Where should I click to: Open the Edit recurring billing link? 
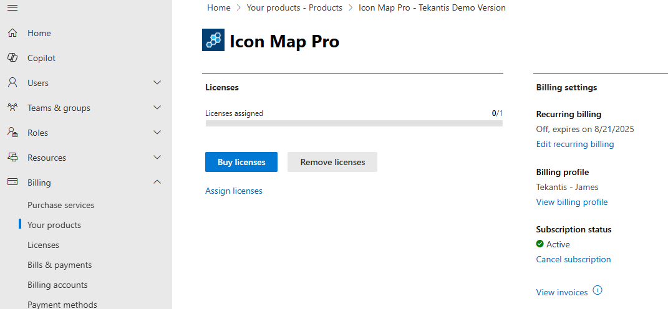[574, 144]
